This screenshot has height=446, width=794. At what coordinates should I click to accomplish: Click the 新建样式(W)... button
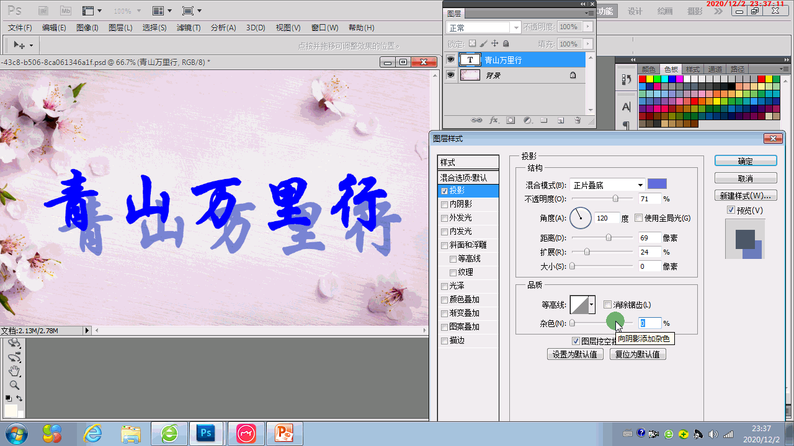(746, 196)
